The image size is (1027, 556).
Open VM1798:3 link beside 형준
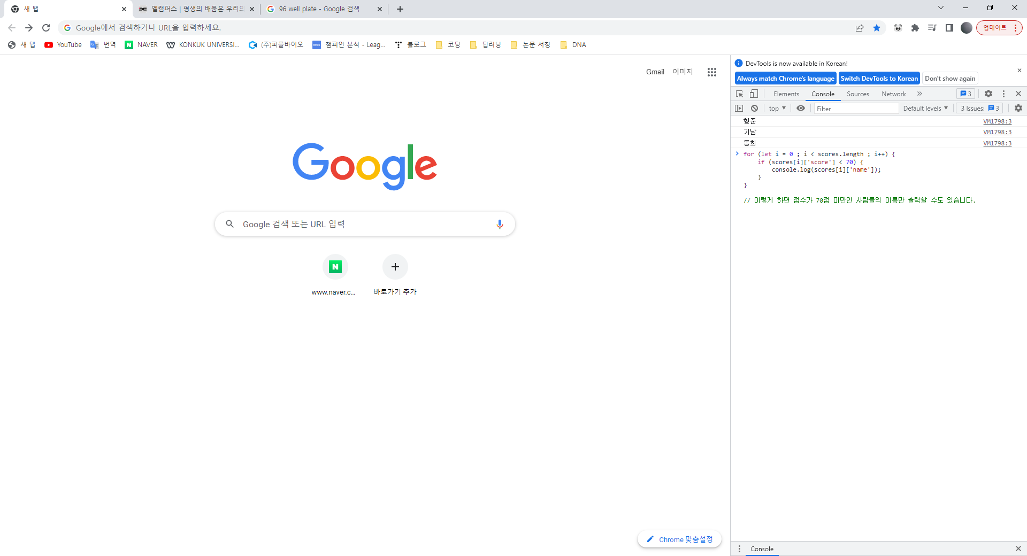click(997, 121)
